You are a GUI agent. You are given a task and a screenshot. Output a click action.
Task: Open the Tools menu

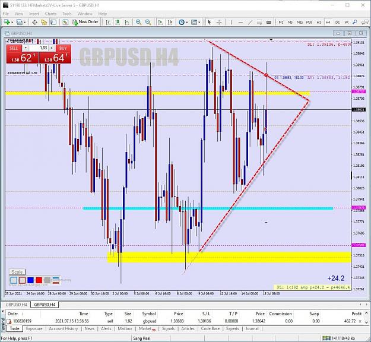67,14
